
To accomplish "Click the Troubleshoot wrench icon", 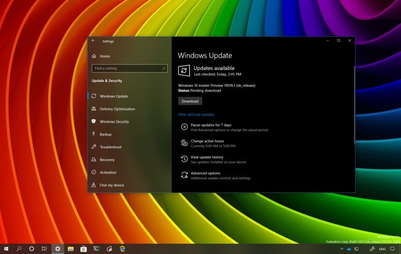I will tap(94, 147).
